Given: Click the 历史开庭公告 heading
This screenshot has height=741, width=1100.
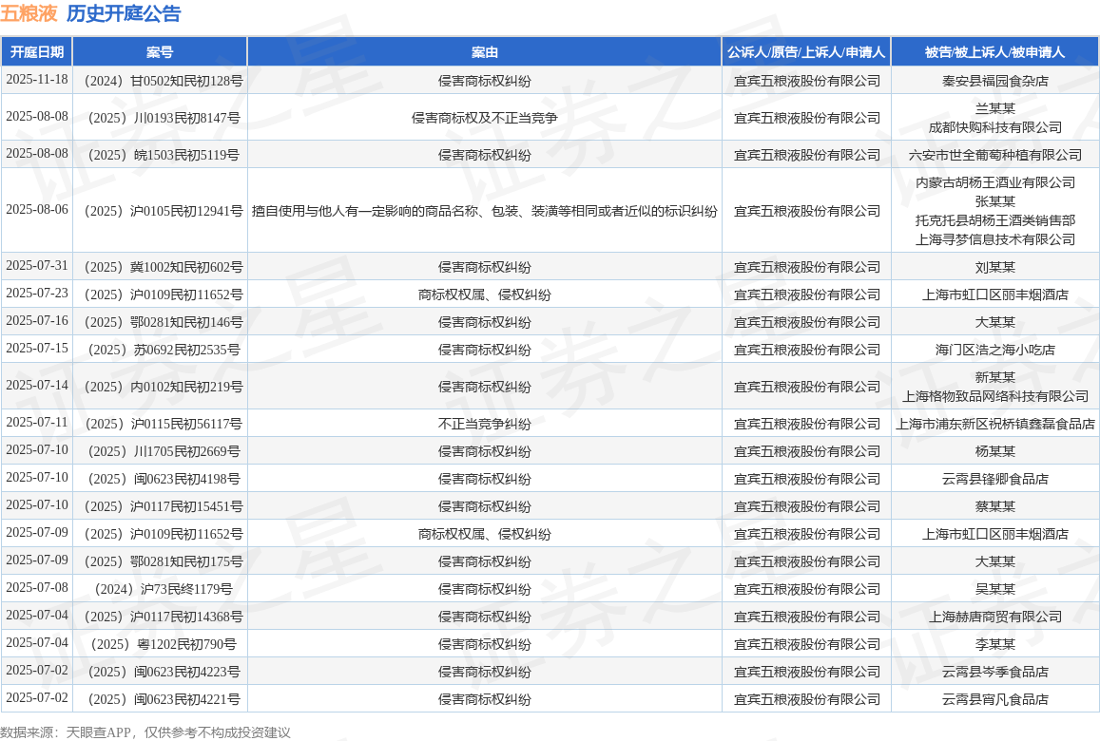Looking at the screenshot, I should coord(125,13).
